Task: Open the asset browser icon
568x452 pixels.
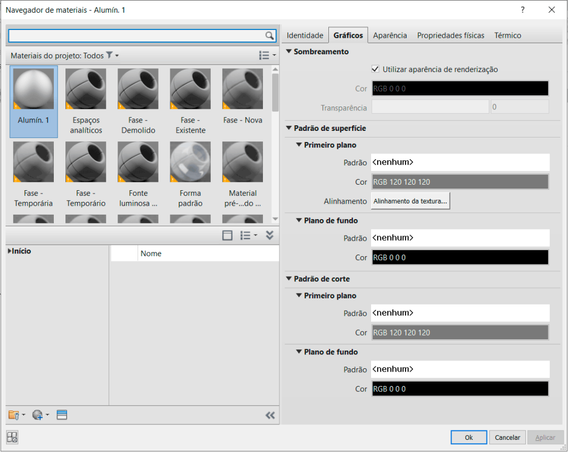Action: pos(62,415)
